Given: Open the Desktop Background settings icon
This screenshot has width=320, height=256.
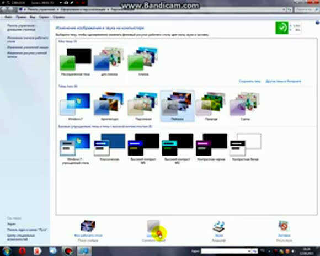Looking at the screenshot, I should (x=88, y=226).
